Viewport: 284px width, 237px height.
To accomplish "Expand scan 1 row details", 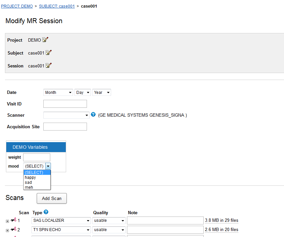I will [8, 221].
